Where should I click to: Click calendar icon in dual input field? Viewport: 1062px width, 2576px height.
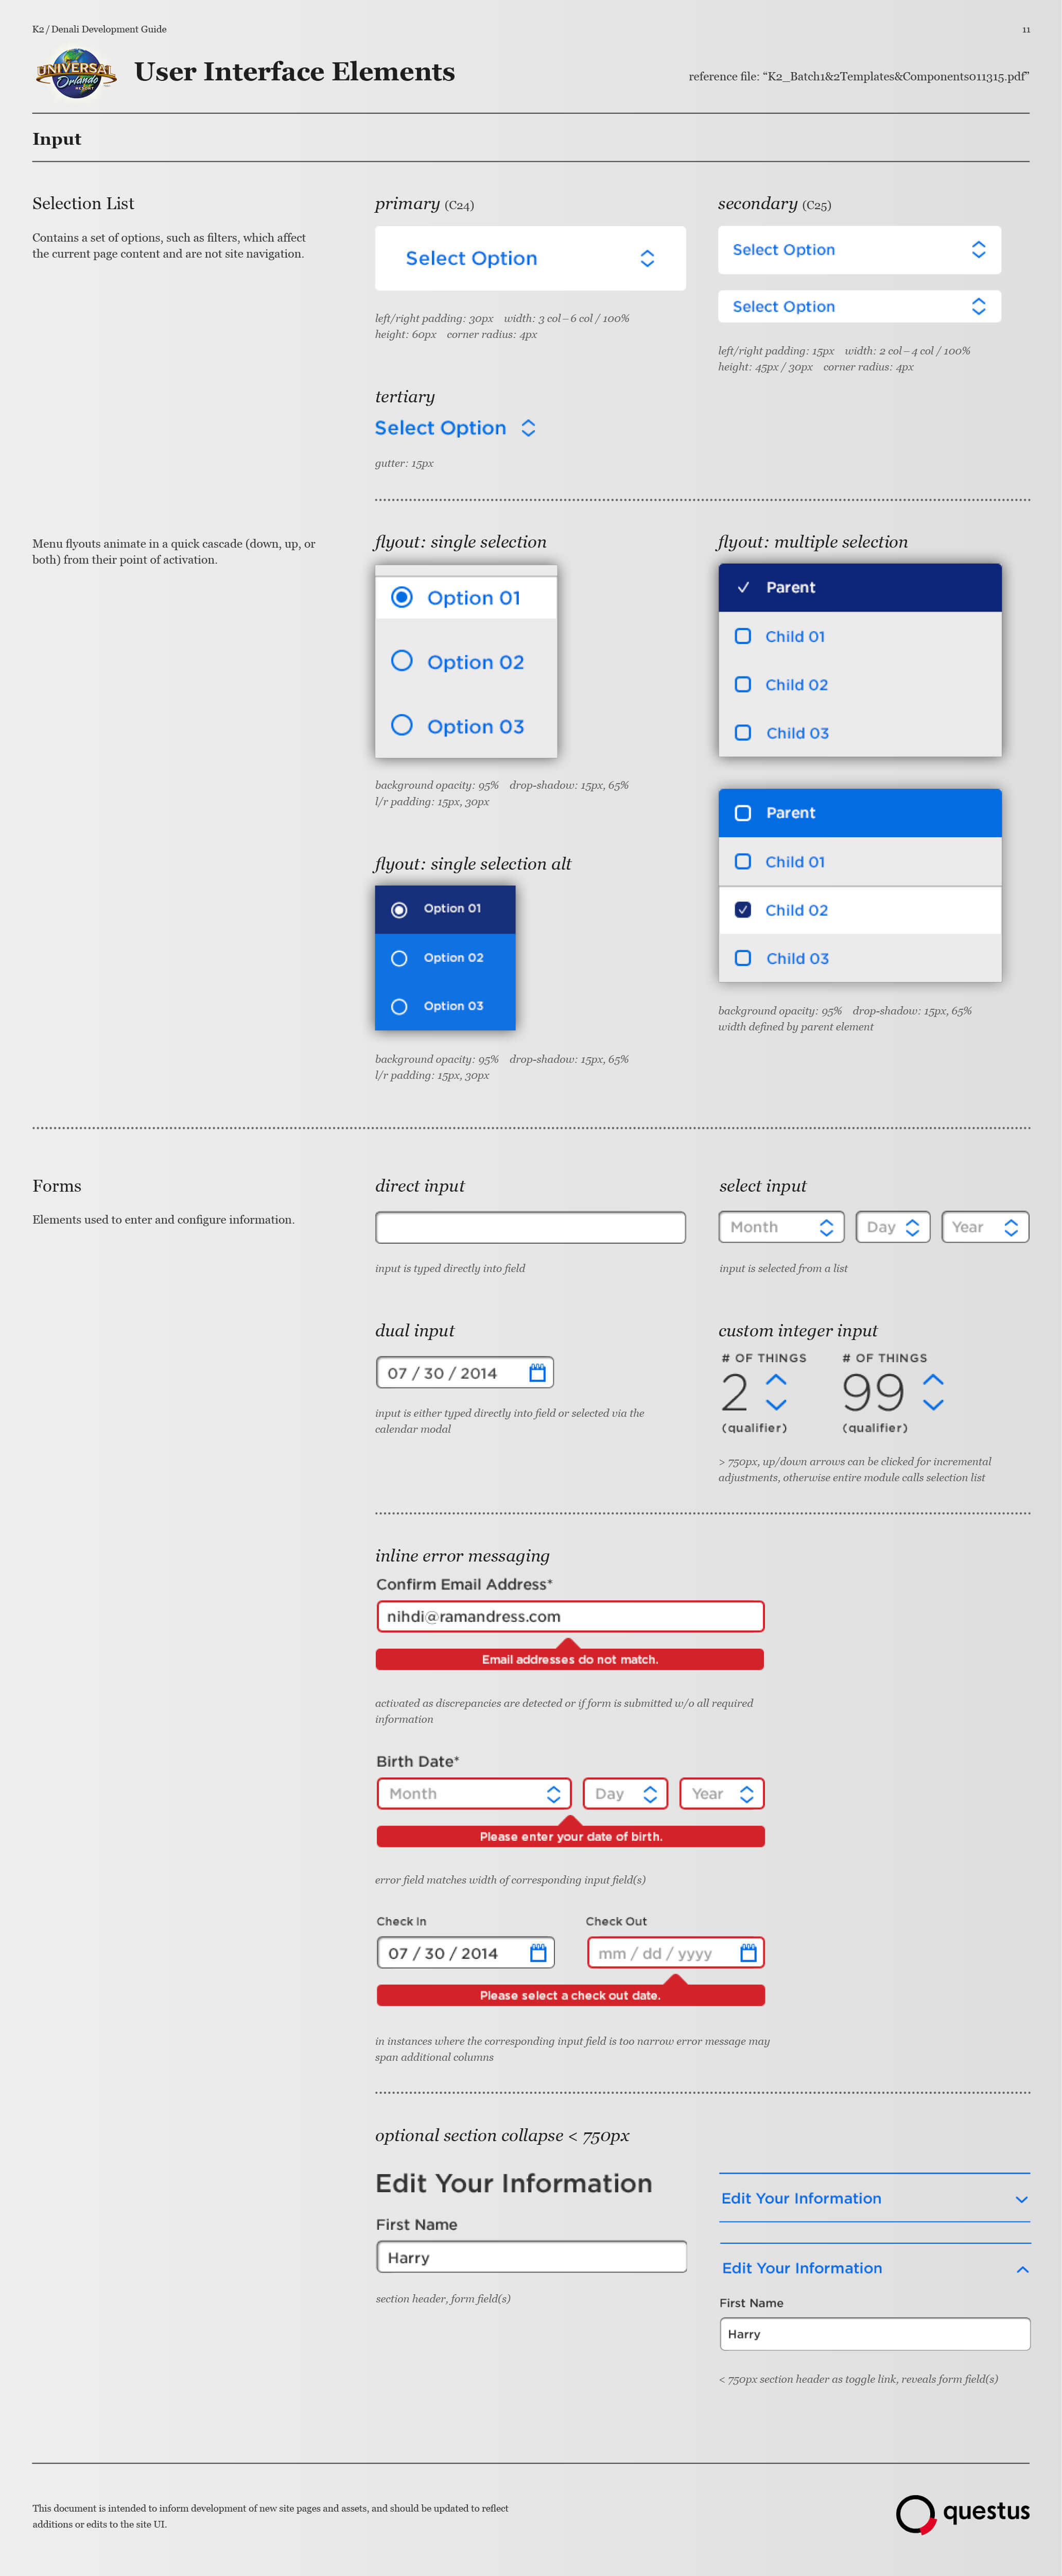pos(537,1373)
